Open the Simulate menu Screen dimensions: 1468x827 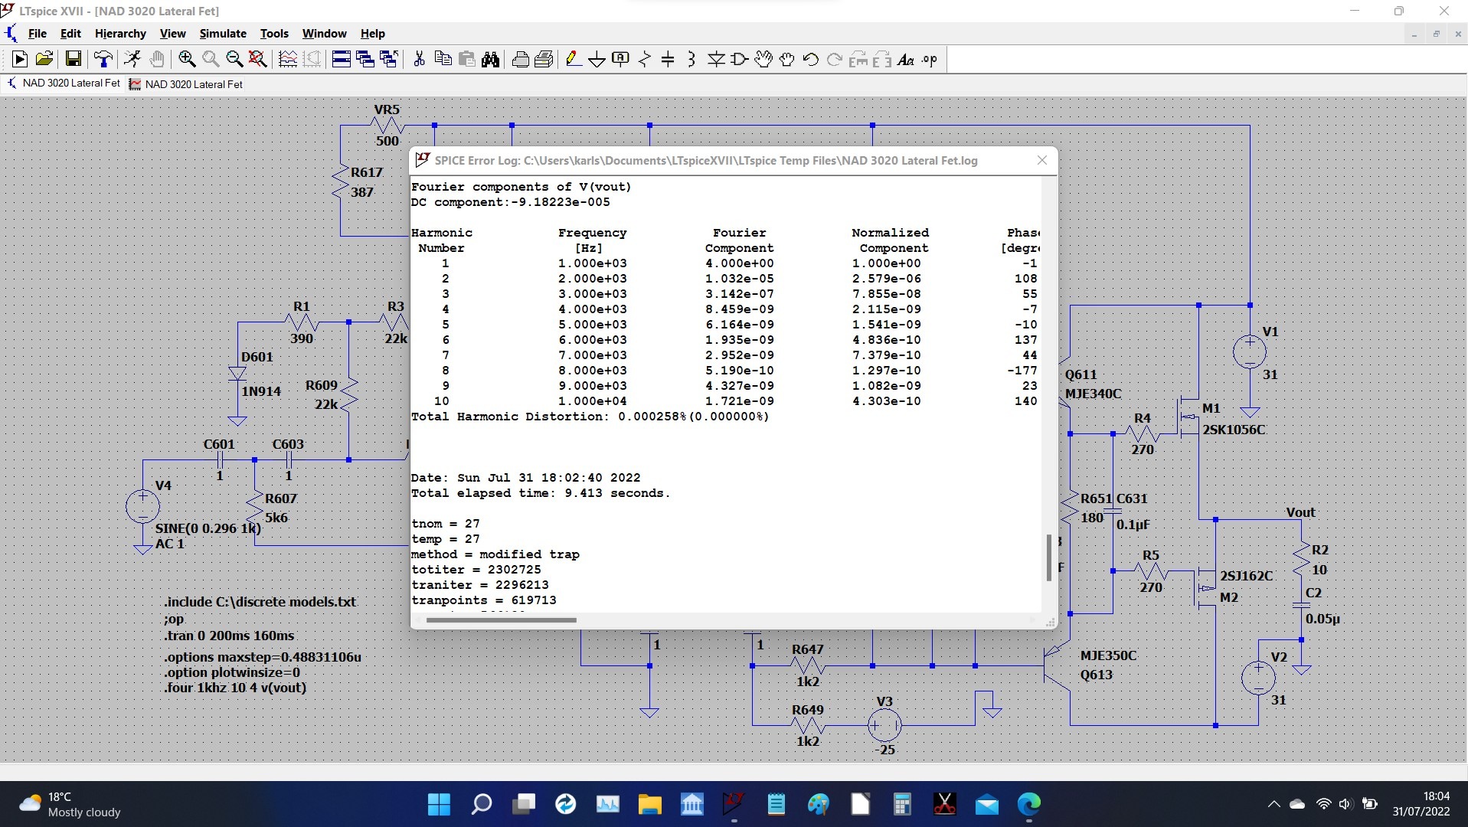pyautogui.click(x=223, y=34)
